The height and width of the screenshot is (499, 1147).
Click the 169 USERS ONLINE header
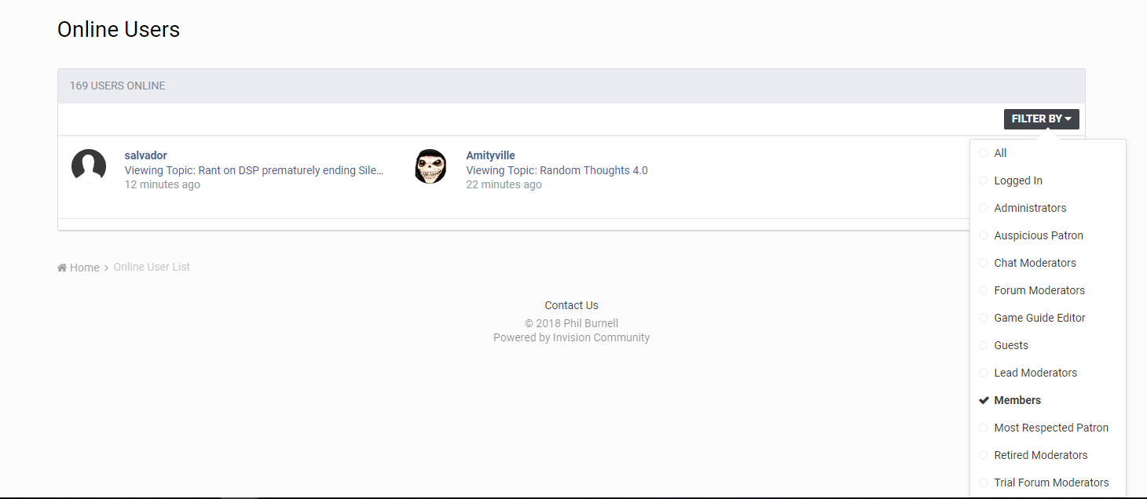point(117,86)
